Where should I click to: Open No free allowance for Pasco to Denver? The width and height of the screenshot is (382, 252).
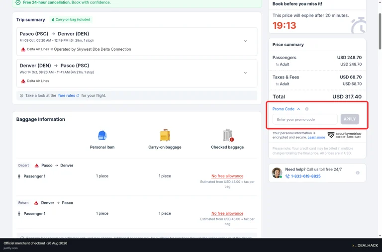tap(227, 176)
